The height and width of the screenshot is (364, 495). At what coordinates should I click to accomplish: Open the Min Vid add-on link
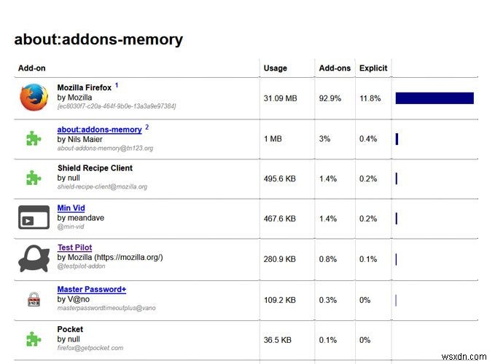(x=71, y=208)
